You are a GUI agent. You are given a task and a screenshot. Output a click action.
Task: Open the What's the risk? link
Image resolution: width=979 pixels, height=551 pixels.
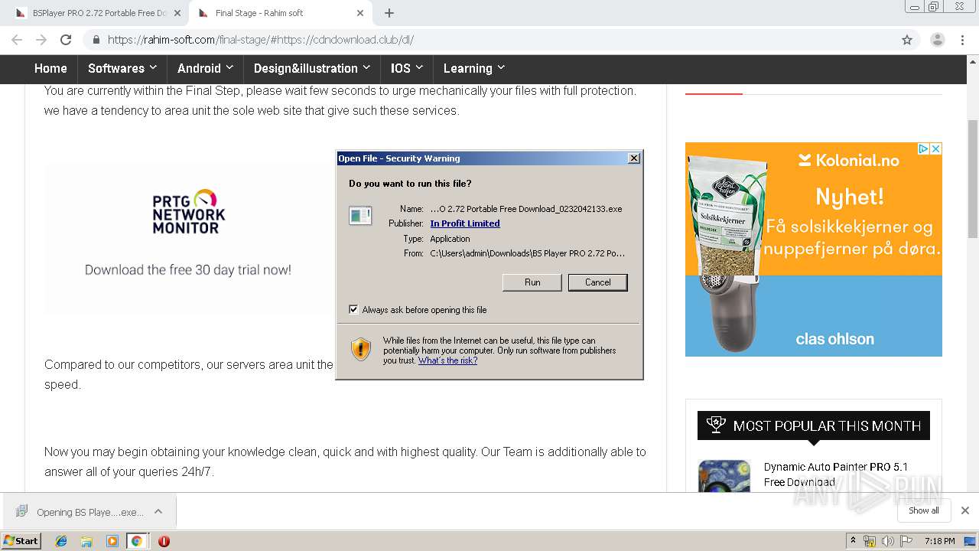(x=447, y=360)
